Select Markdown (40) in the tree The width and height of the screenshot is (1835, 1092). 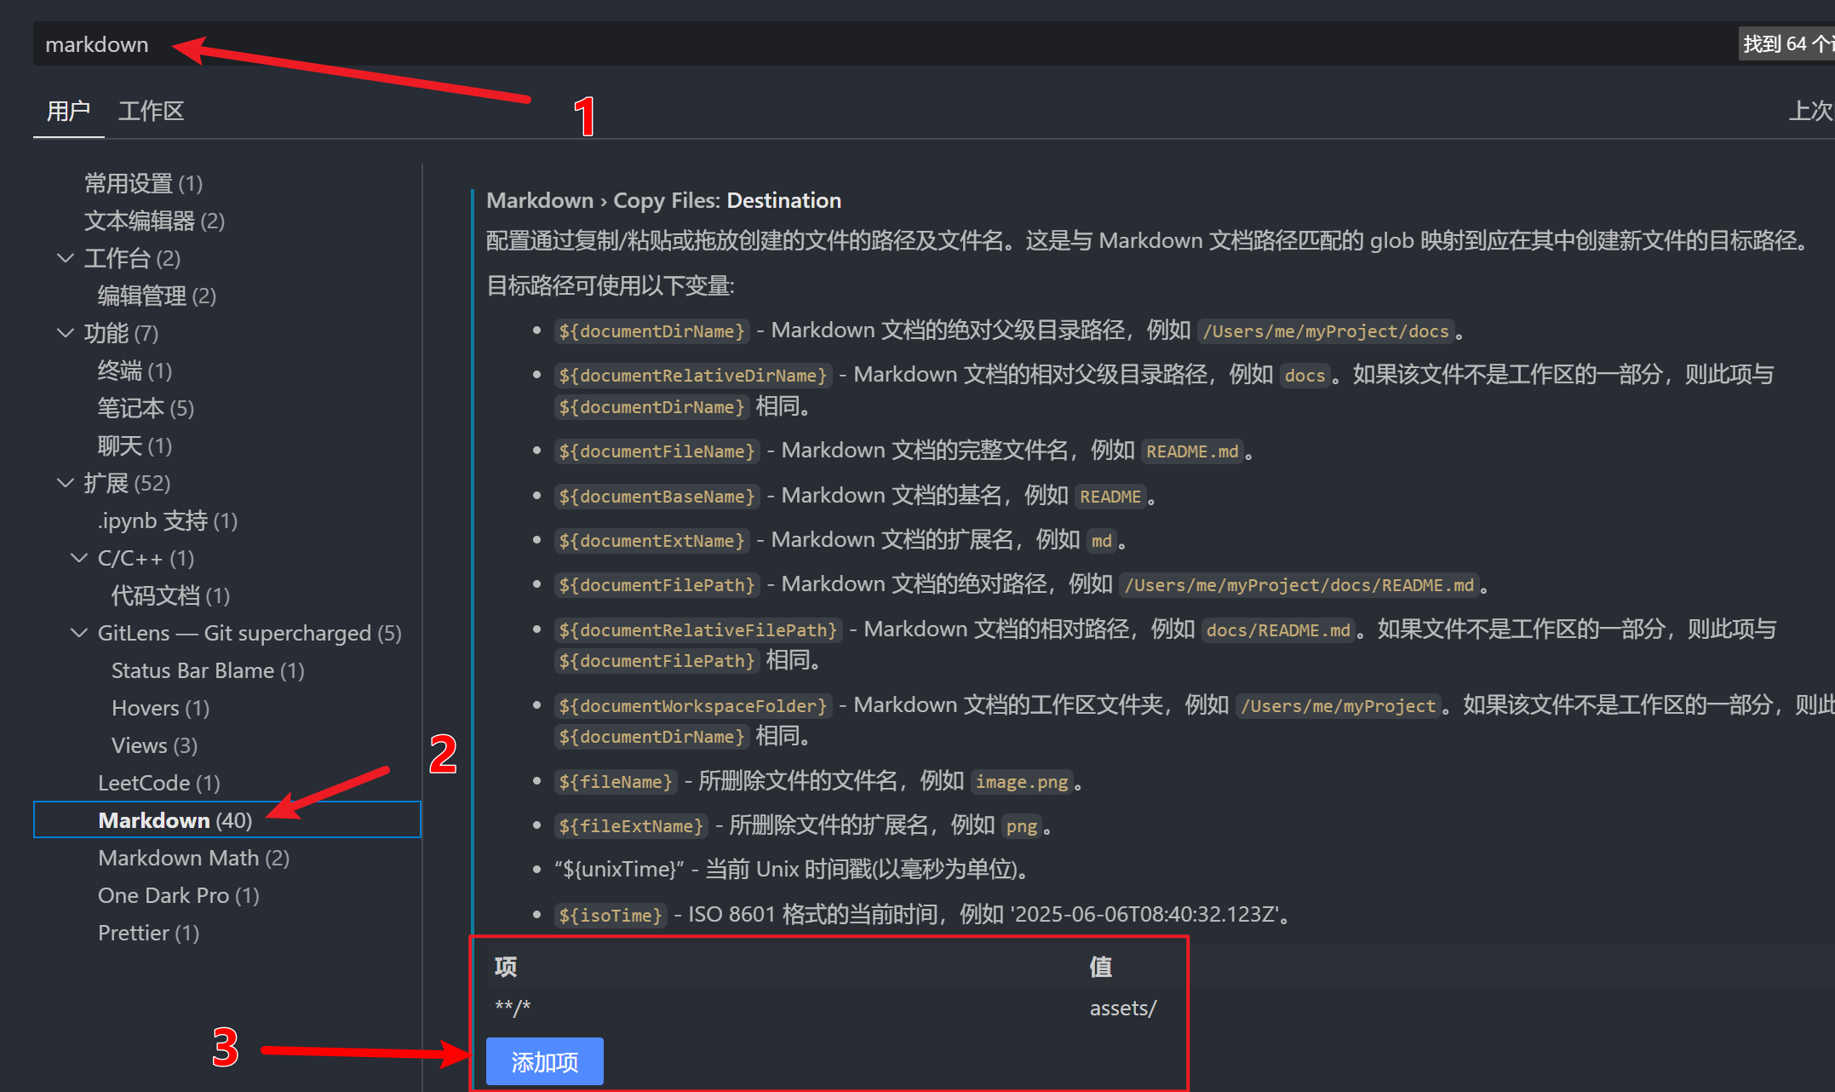coord(175,819)
